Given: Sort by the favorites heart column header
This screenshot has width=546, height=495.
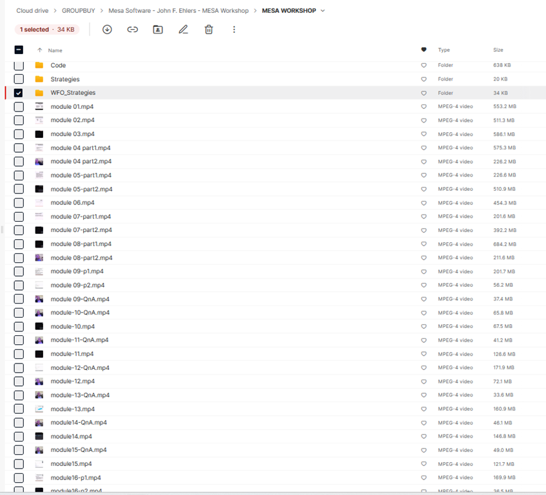Looking at the screenshot, I should pos(424,50).
